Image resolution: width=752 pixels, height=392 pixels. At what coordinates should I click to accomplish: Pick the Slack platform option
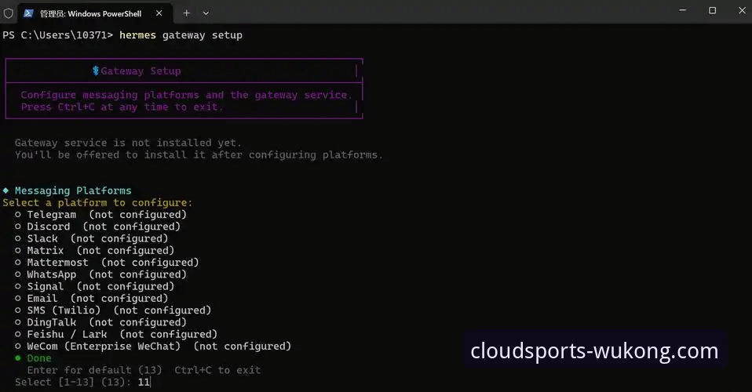17,238
